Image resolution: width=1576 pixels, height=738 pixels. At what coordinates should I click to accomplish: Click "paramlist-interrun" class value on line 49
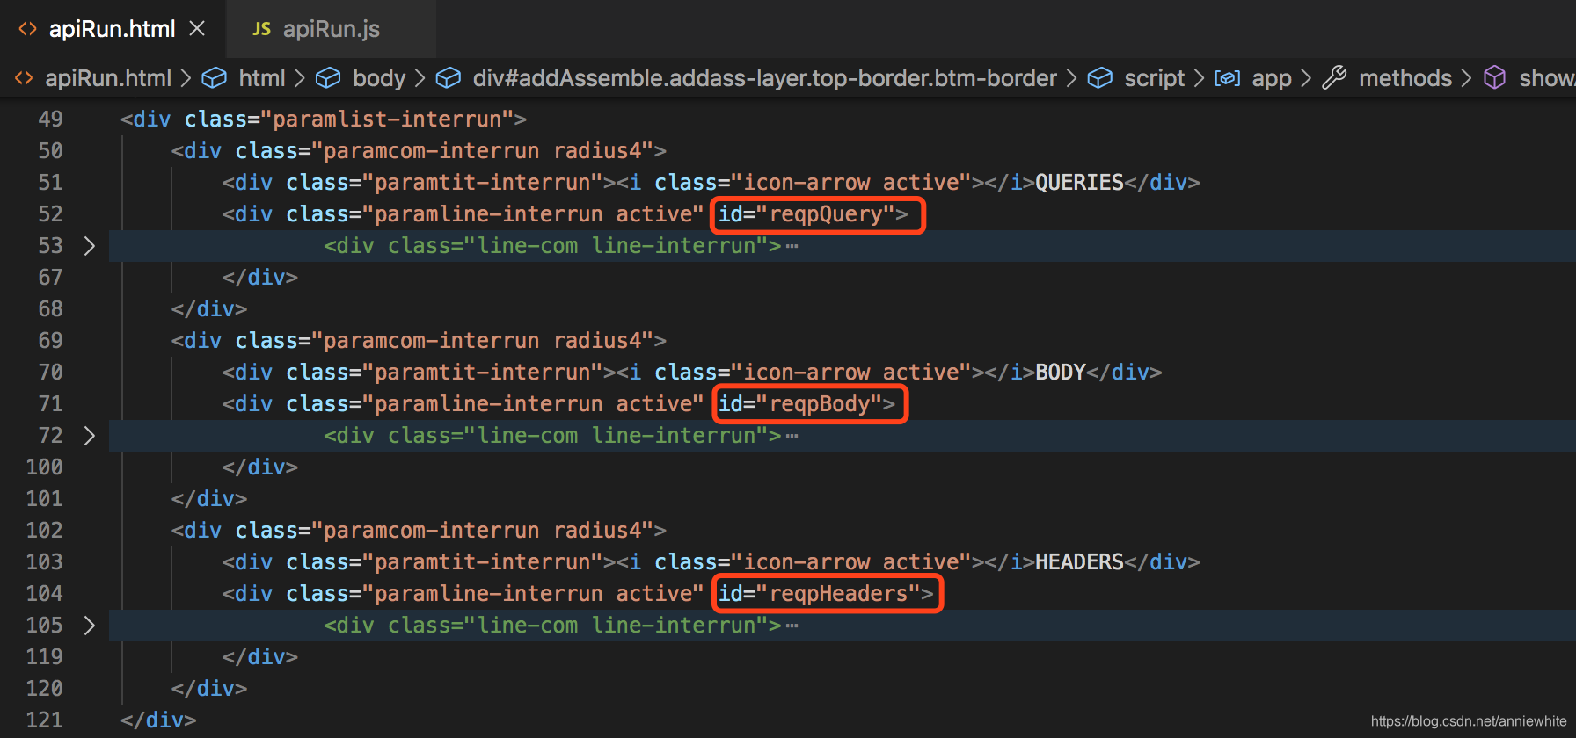pos(387,119)
